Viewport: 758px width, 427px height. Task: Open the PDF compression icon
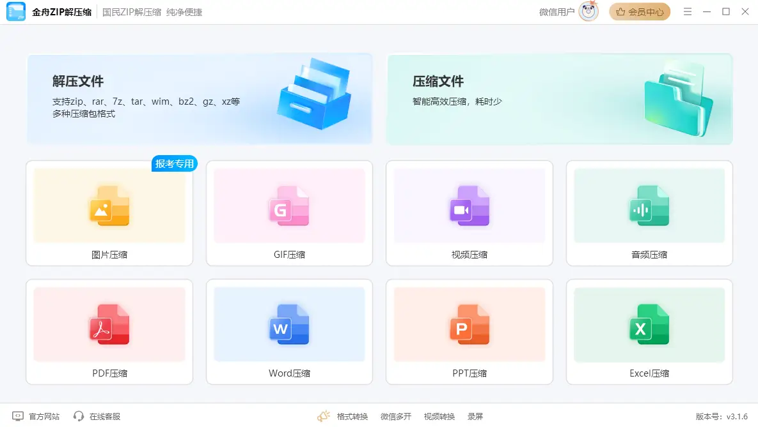pos(109,324)
